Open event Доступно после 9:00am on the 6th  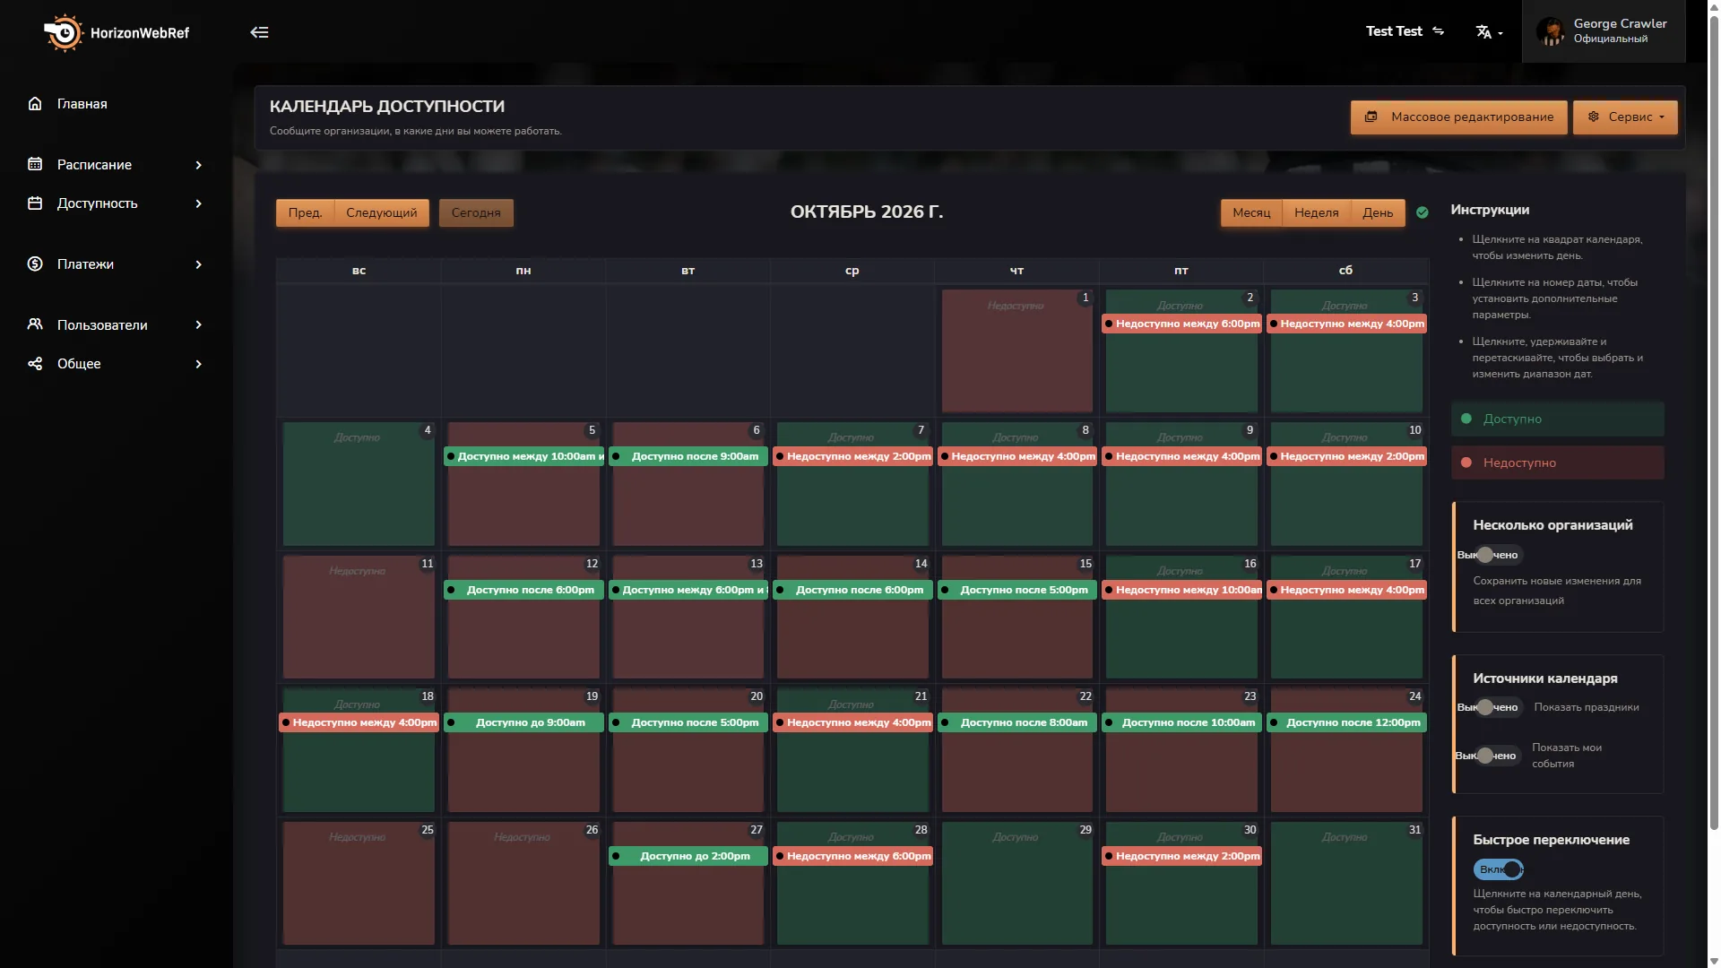point(688,456)
